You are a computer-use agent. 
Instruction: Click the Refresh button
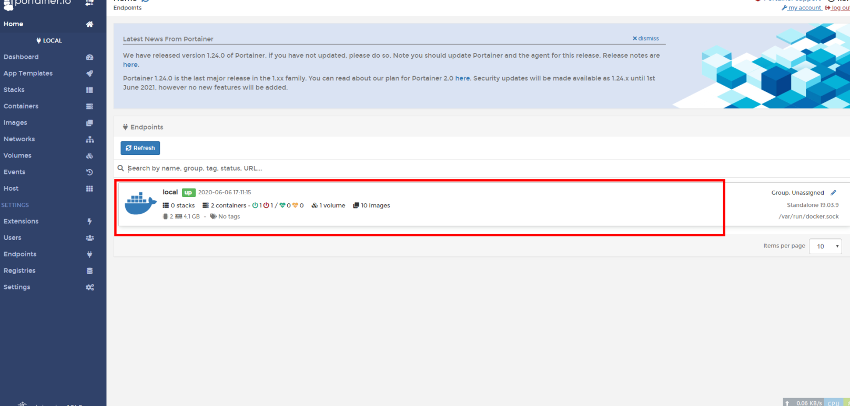pos(140,148)
